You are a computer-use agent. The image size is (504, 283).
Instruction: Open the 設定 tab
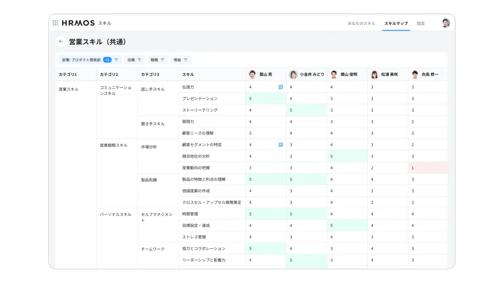421,23
